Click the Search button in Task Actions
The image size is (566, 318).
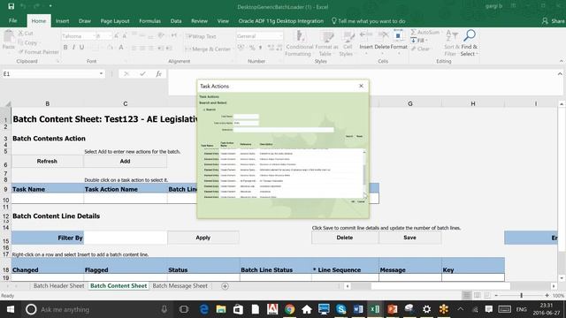(349, 136)
